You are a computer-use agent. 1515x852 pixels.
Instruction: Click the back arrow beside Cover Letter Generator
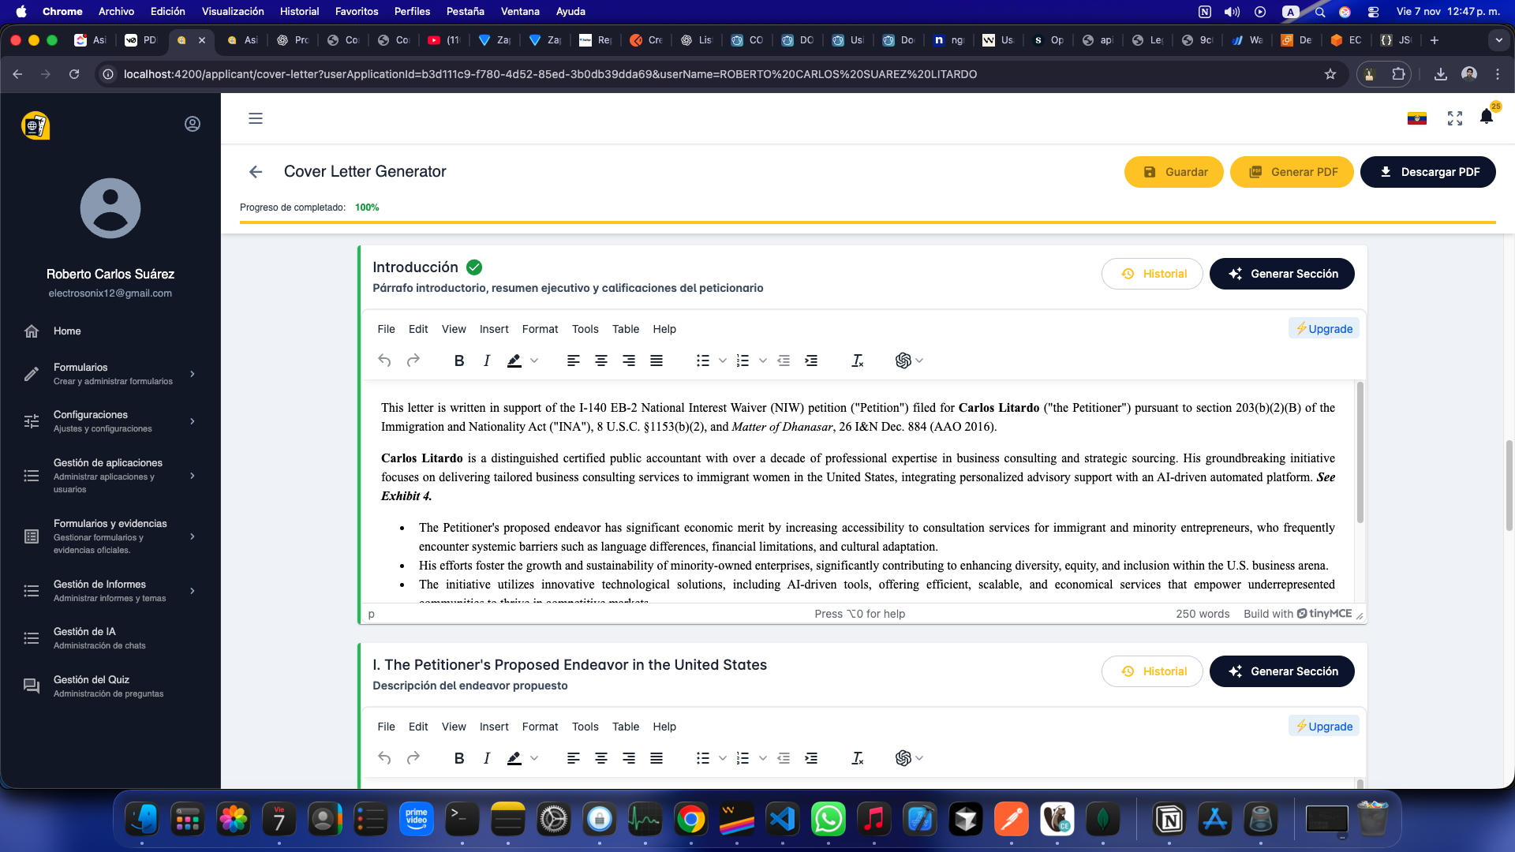256,172
